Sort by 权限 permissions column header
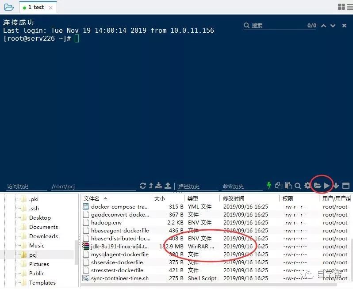 (299, 198)
